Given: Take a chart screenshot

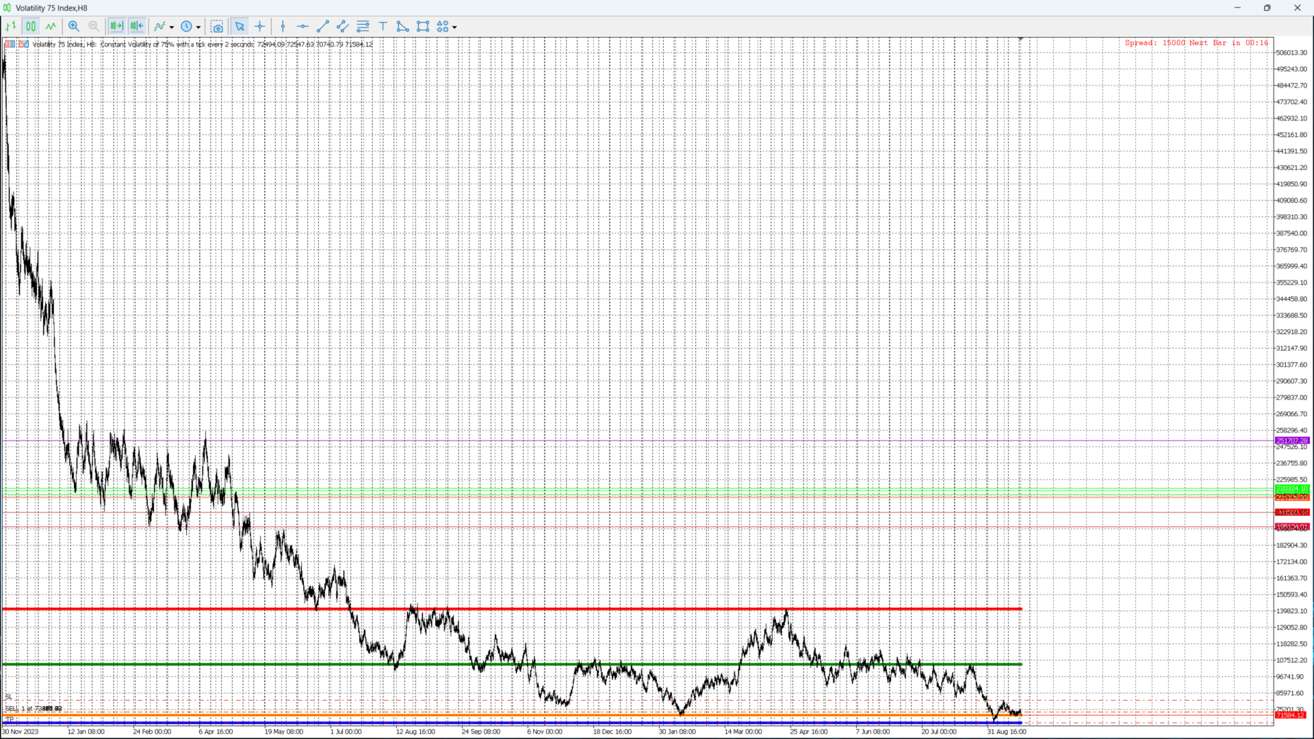Looking at the screenshot, I should click(217, 27).
